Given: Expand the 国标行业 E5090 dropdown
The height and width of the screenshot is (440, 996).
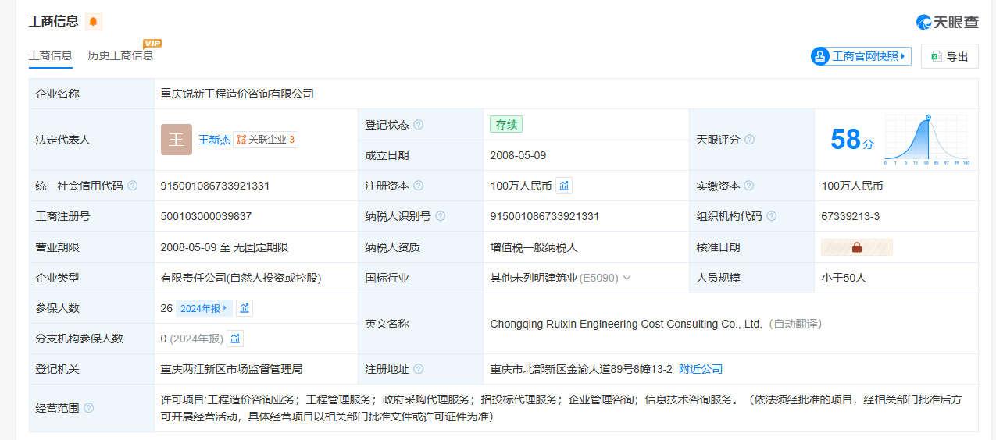Looking at the screenshot, I should (x=627, y=278).
